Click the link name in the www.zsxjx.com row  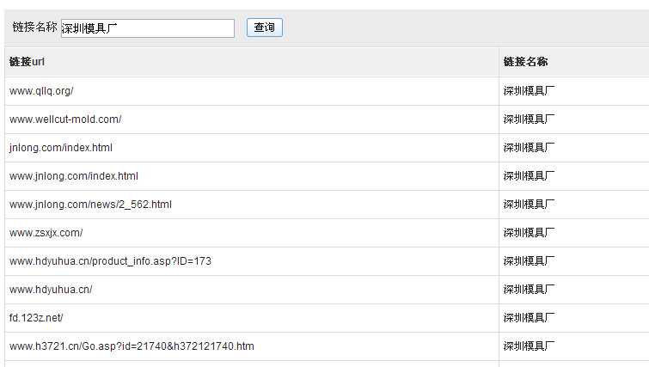tap(529, 233)
